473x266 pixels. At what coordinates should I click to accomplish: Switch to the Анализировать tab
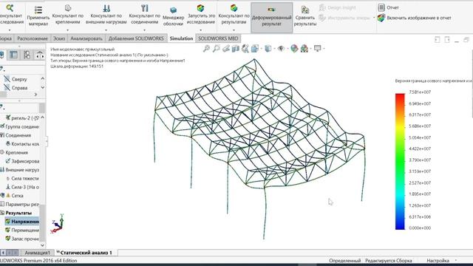click(86, 38)
